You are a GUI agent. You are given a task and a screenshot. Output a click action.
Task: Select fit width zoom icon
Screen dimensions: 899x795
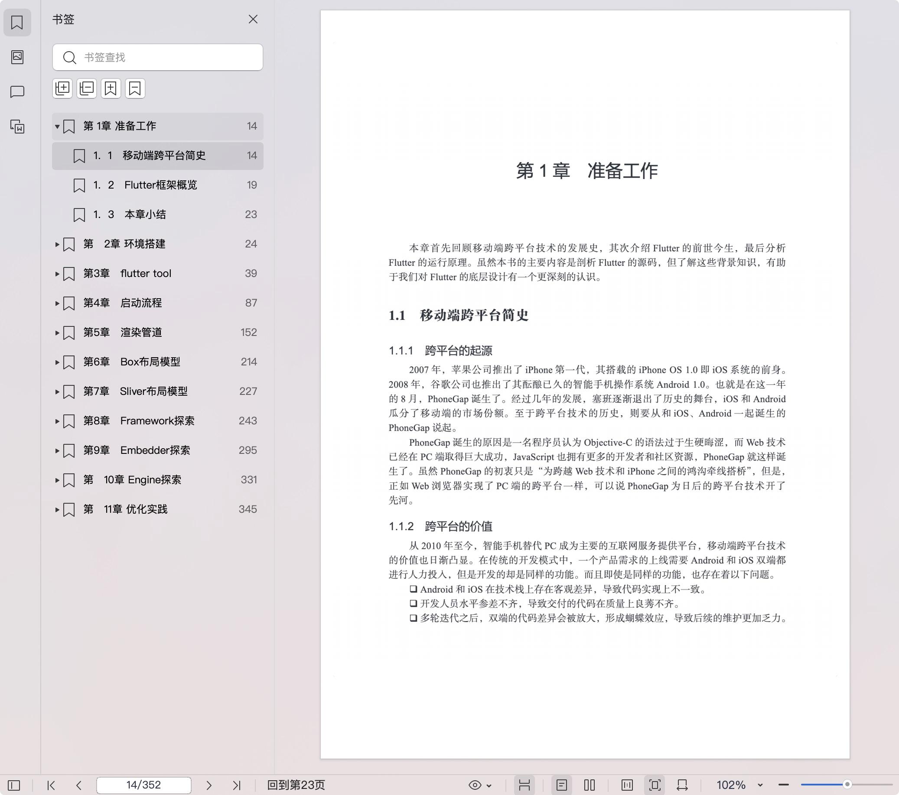(683, 785)
